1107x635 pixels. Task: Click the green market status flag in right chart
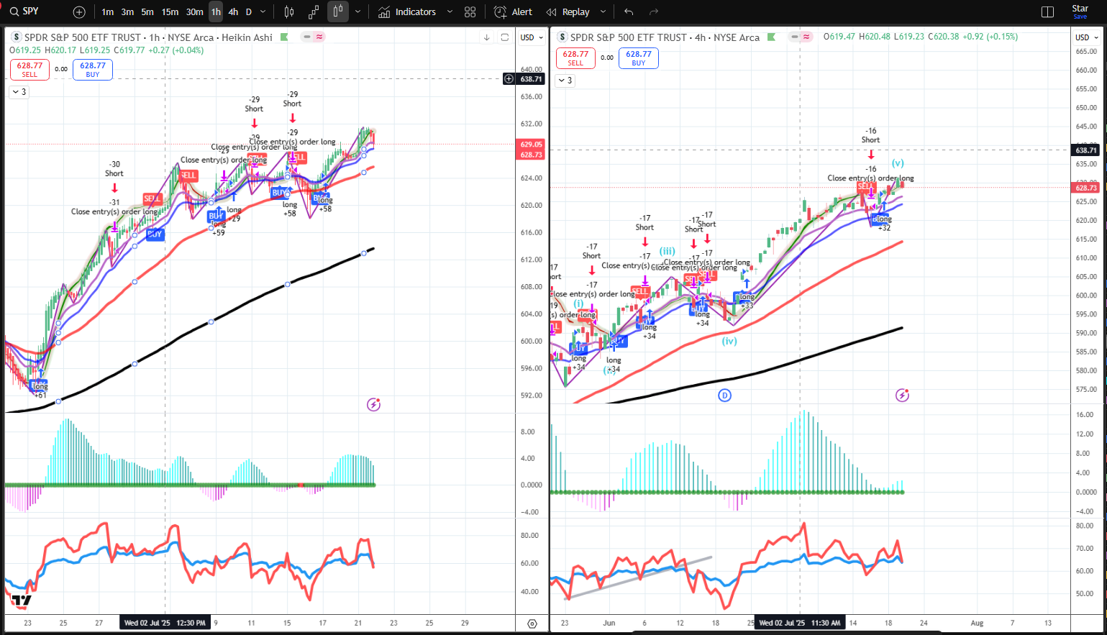pyautogui.click(x=772, y=37)
